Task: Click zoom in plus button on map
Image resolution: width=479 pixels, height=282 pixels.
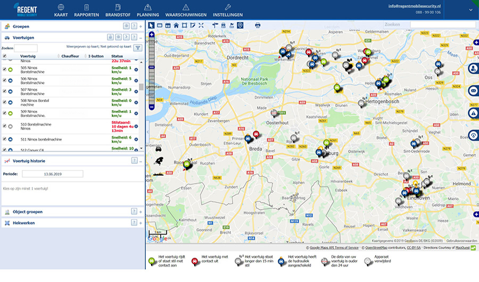Action: click(x=152, y=35)
